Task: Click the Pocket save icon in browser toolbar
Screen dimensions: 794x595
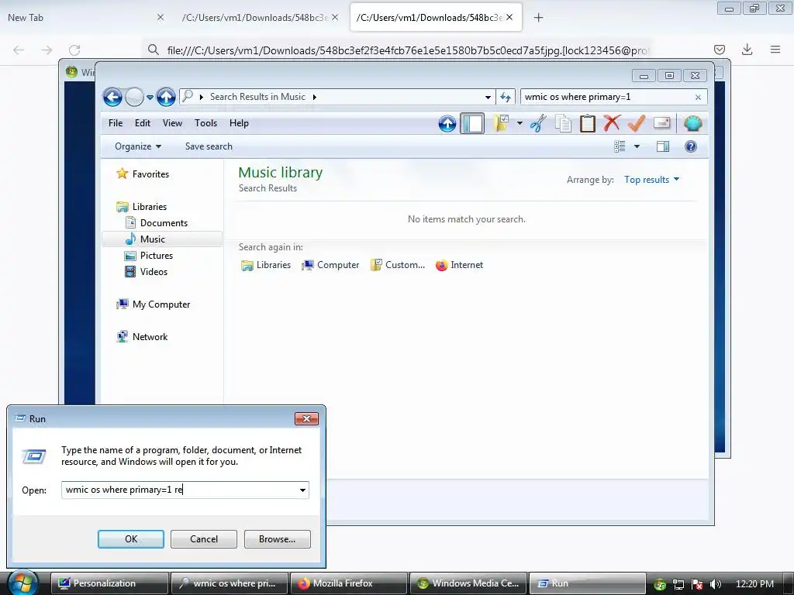Action: pyautogui.click(x=719, y=49)
